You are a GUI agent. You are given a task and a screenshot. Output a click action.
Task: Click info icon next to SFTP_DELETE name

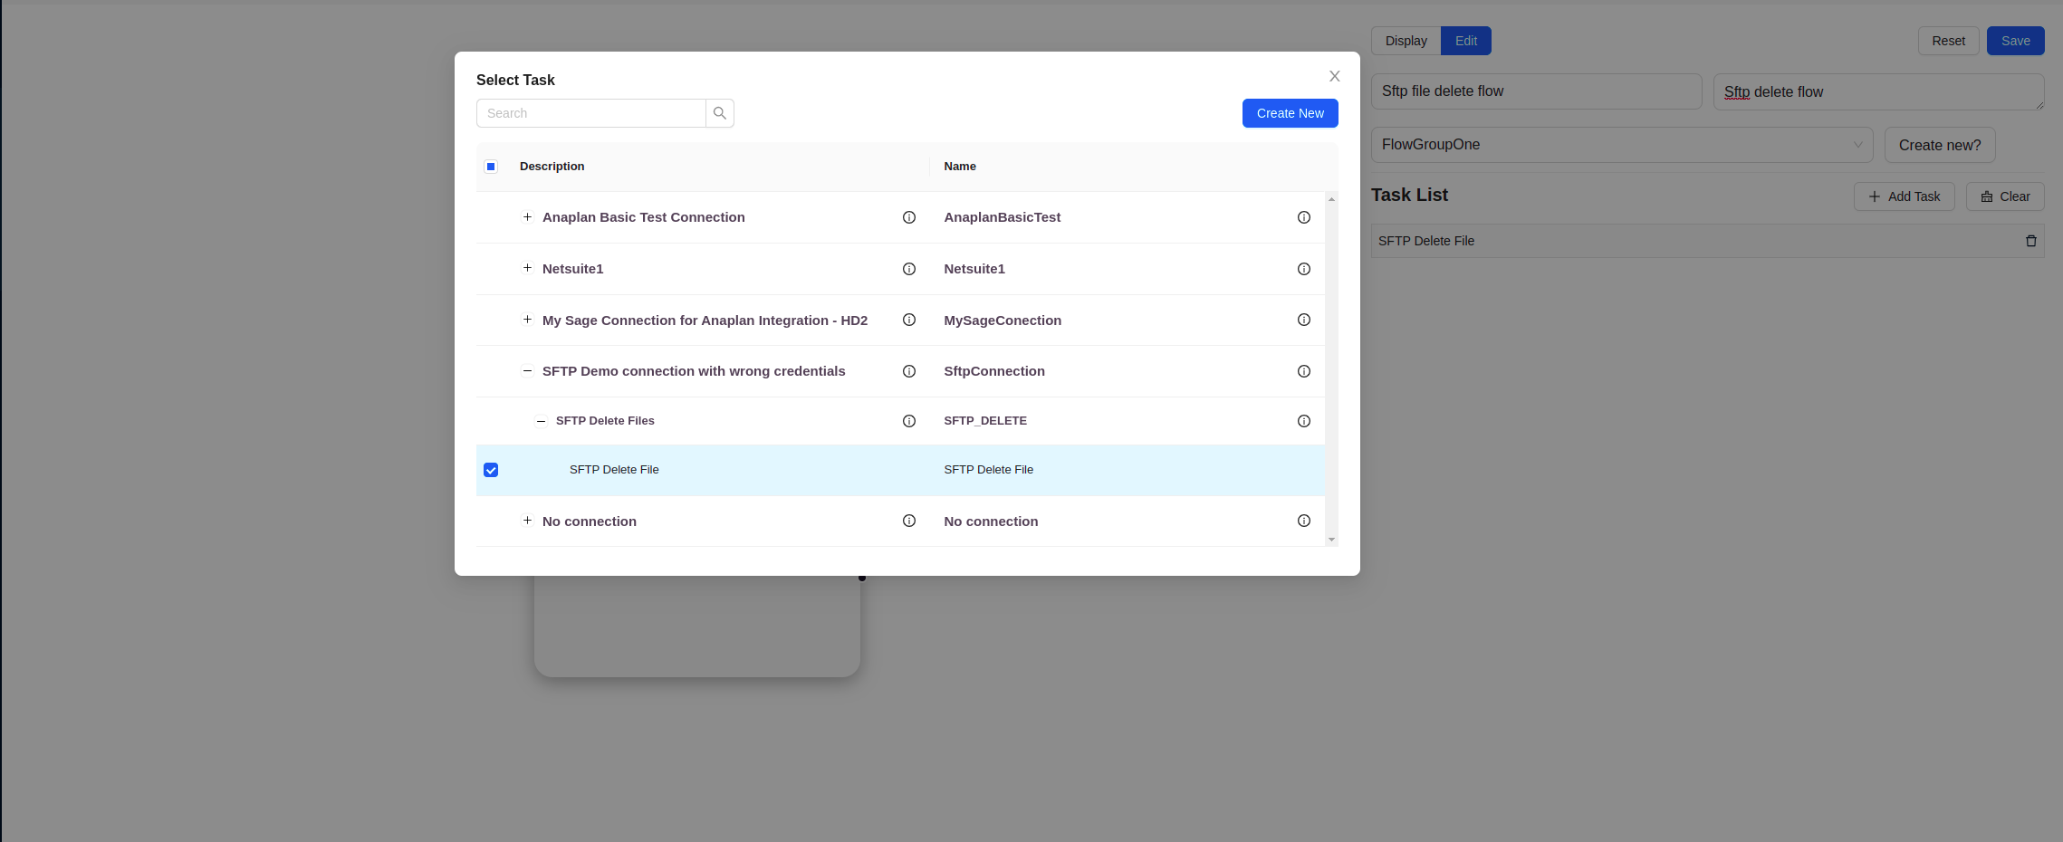pyautogui.click(x=1304, y=421)
